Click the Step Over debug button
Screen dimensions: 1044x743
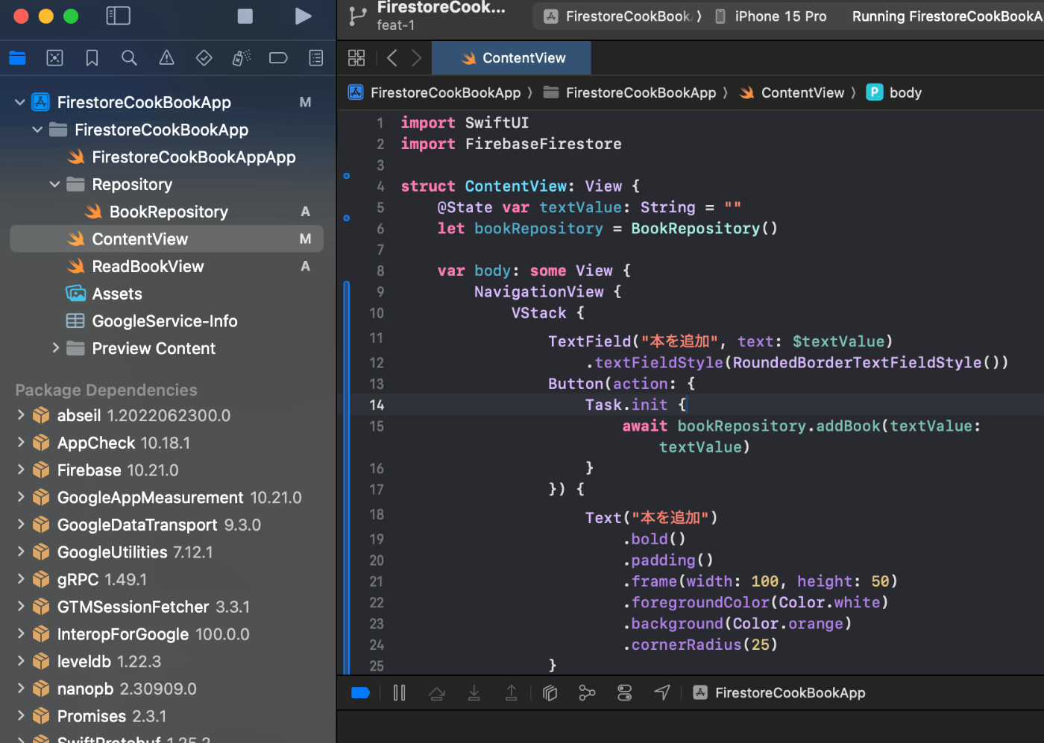point(437,693)
